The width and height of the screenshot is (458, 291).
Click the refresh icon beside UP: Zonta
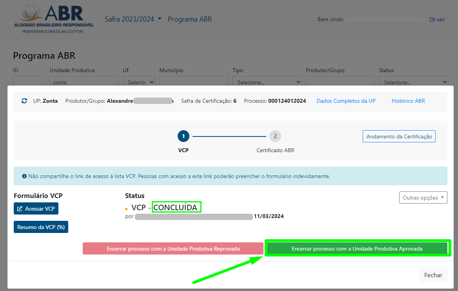(x=24, y=101)
